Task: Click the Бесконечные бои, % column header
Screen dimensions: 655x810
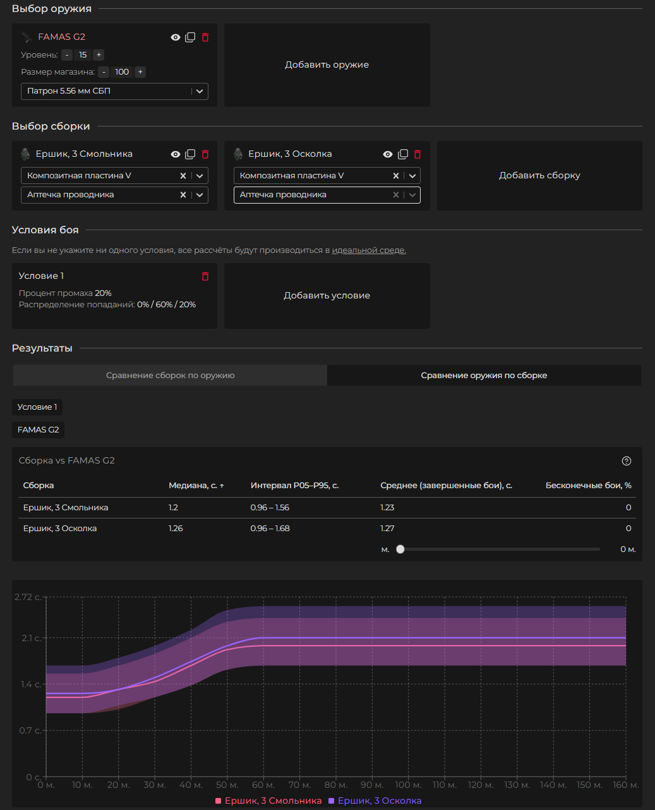Action: (x=589, y=486)
